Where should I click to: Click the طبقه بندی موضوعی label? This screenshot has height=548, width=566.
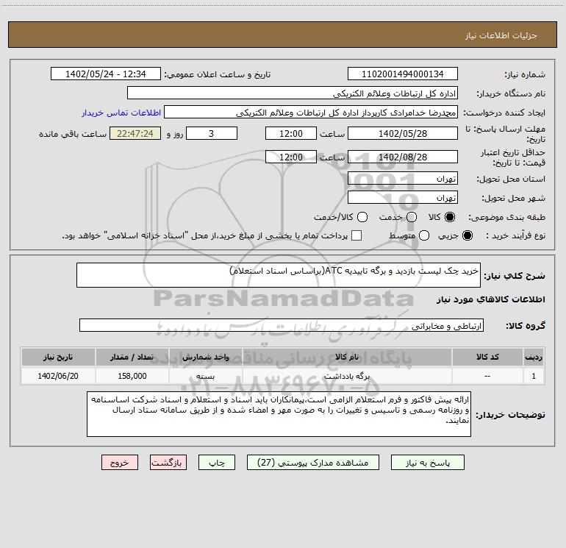pos(506,218)
